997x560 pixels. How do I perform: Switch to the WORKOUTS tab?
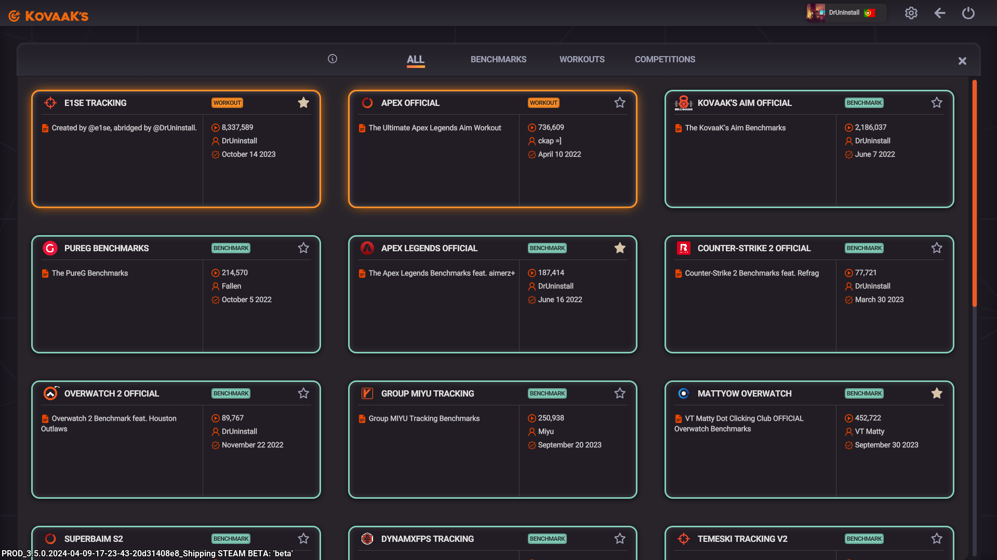[582, 59]
